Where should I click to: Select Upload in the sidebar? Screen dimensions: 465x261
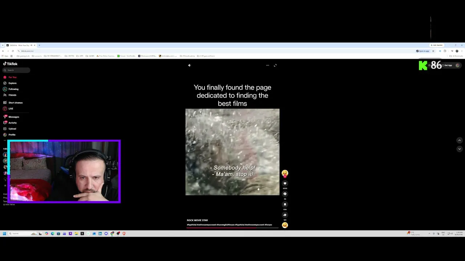click(10, 129)
